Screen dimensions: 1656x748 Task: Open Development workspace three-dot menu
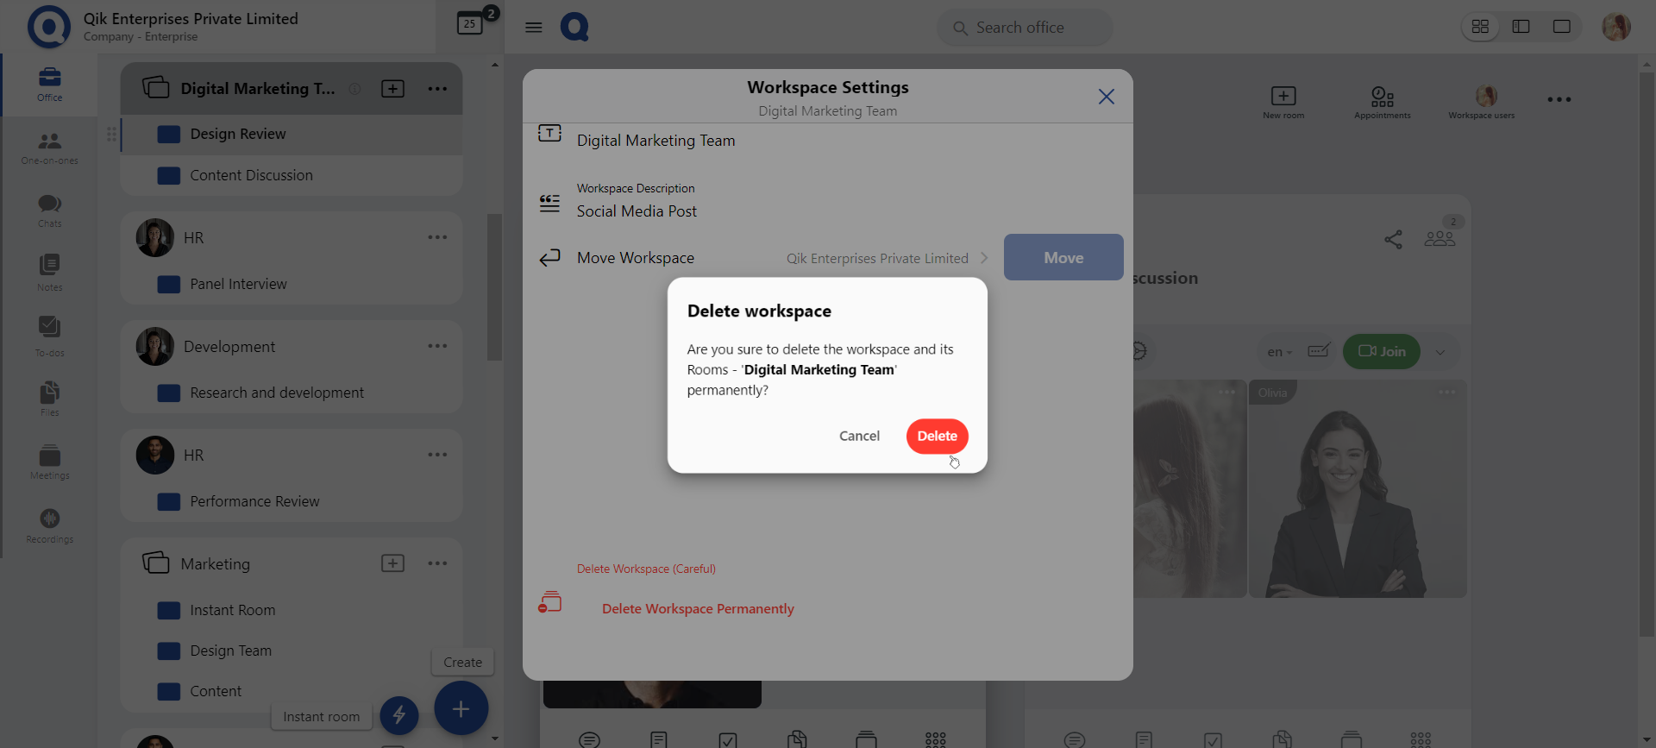pos(437,346)
